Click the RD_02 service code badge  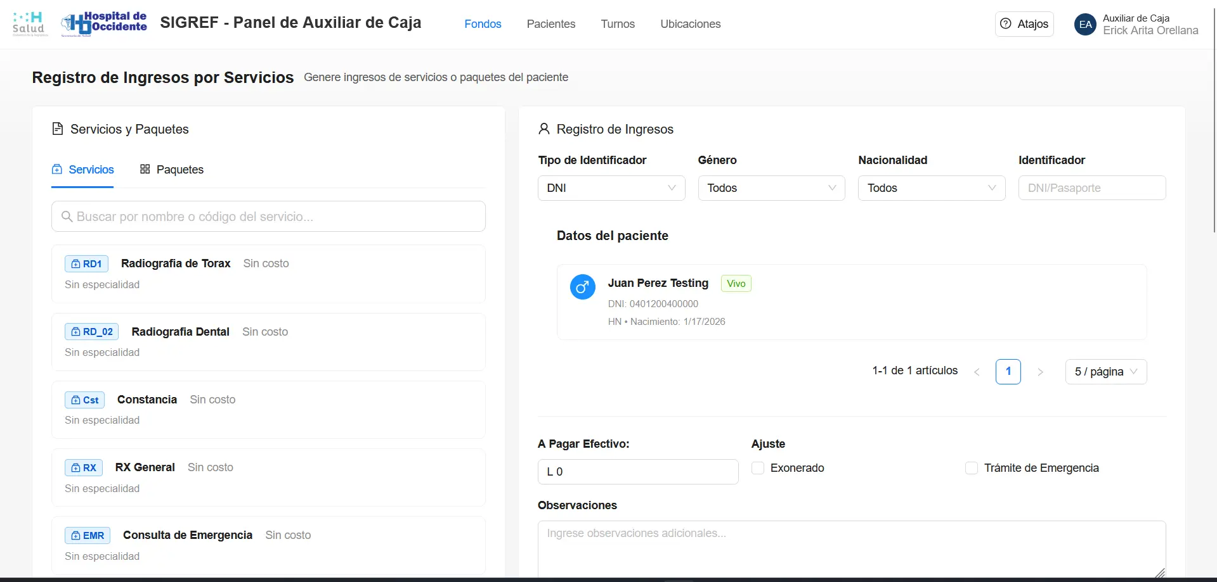click(91, 332)
